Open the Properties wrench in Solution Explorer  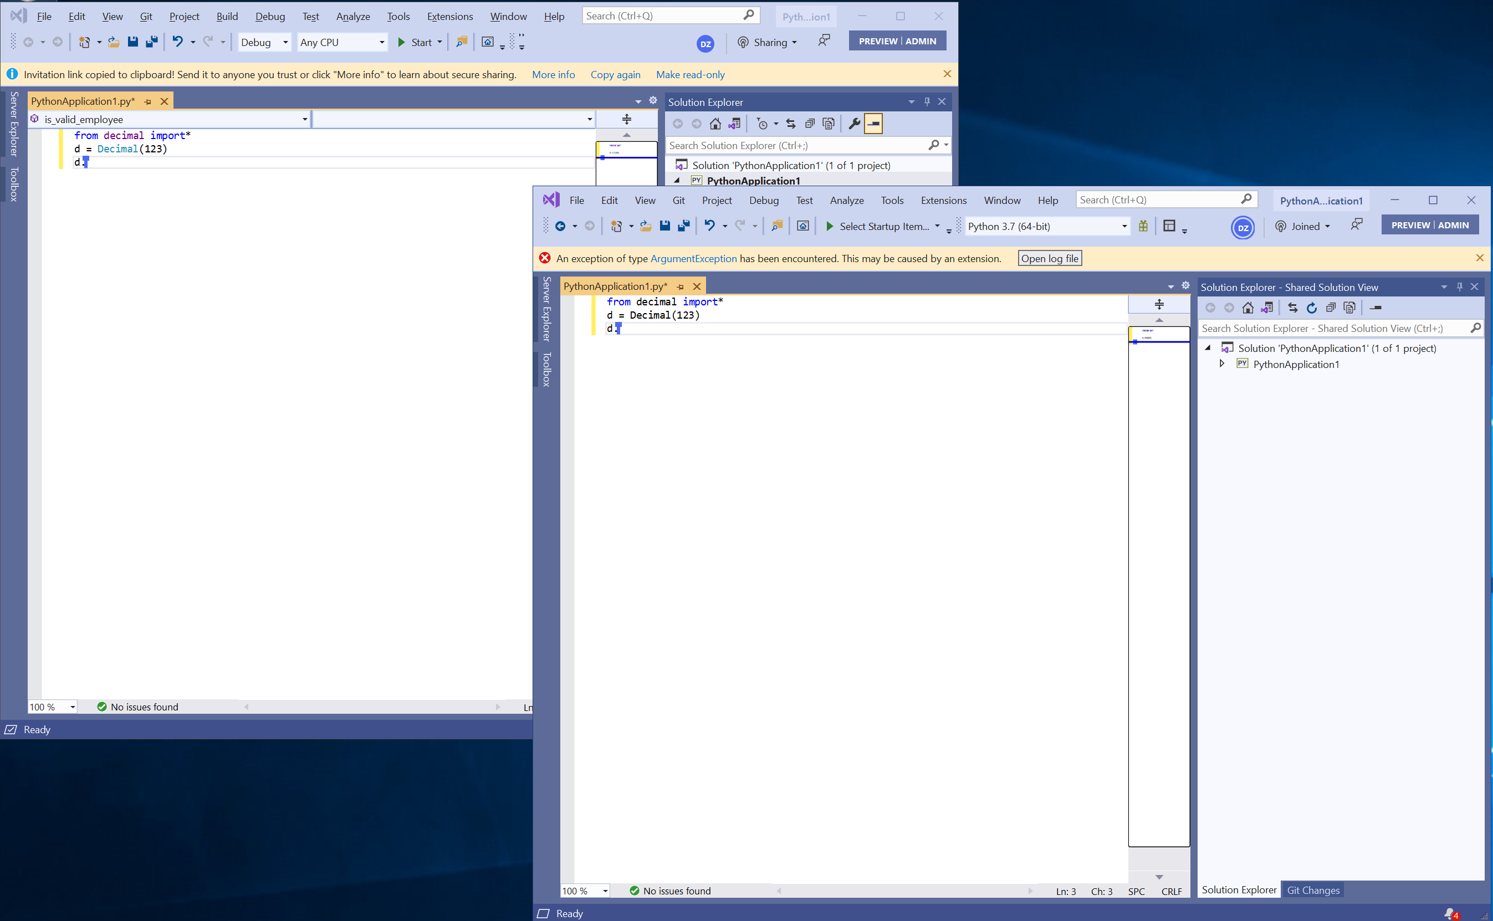pos(854,123)
